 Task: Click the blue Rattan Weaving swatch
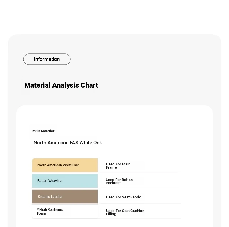click(65, 181)
